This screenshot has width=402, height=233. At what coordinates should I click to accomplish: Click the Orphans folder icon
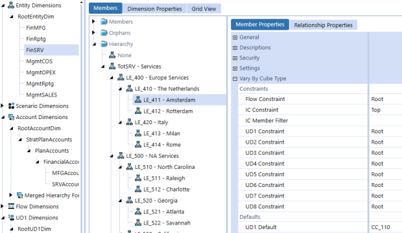click(x=104, y=33)
